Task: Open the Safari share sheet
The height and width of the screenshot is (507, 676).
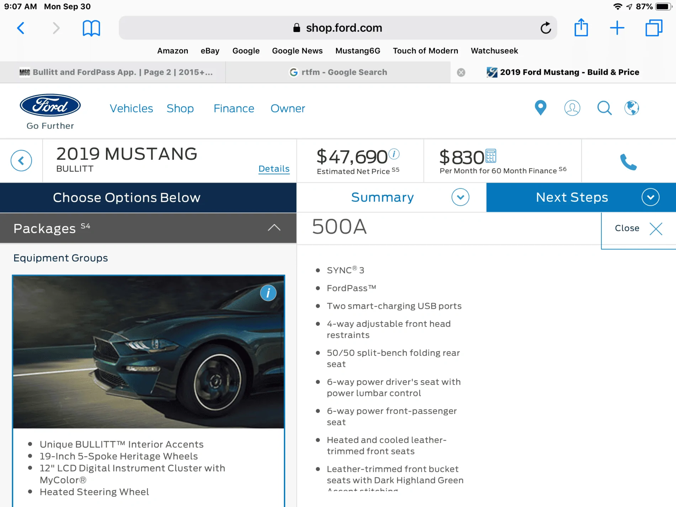Action: pos(581,27)
